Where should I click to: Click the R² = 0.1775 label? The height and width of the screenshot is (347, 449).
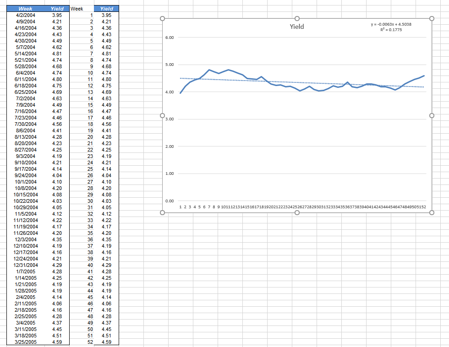[391, 30]
